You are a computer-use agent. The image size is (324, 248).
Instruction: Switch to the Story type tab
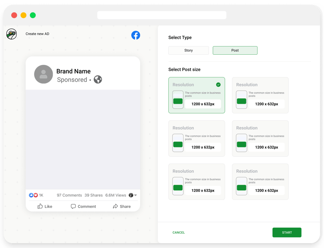(x=189, y=50)
